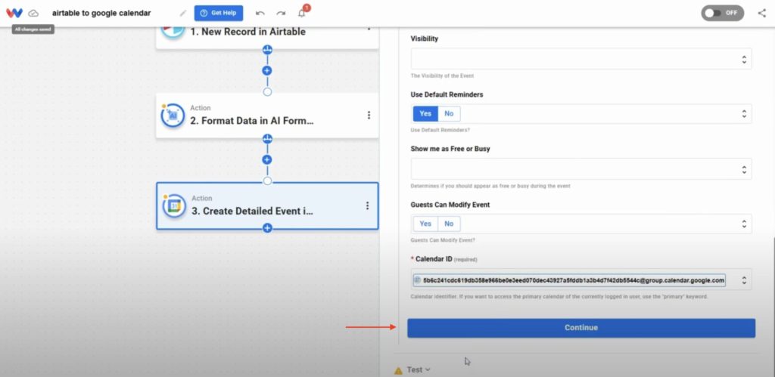The width and height of the screenshot is (775, 377).
Task: Select the Create Detailed Event step card
Action: click(267, 205)
